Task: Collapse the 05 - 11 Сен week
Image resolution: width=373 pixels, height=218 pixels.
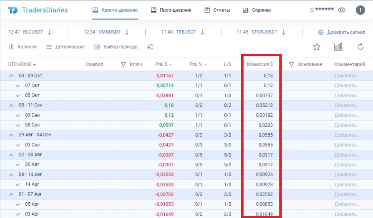Action: pyautogui.click(x=11, y=105)
